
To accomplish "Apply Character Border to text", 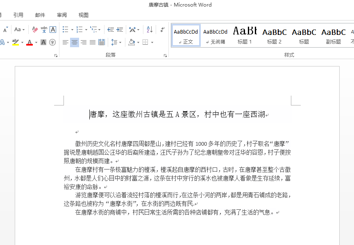I will tap(53, 30).
